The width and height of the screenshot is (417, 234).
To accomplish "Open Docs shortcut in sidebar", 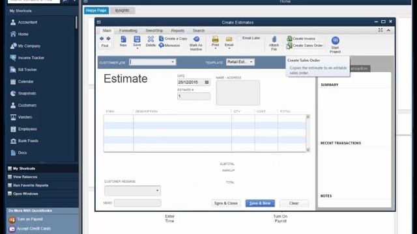I will click(19, 153).
